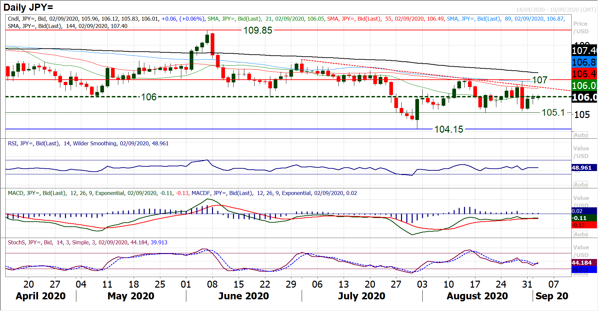The image size is (598, 311).
Task: Click the Auto button on RSI panel
Action: pyautogui.click(x=581, y=185)
